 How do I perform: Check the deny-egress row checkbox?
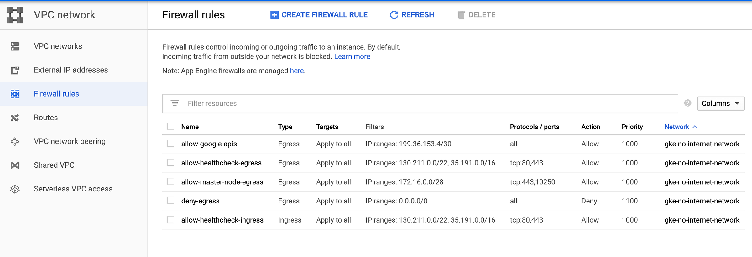point(170,201)
